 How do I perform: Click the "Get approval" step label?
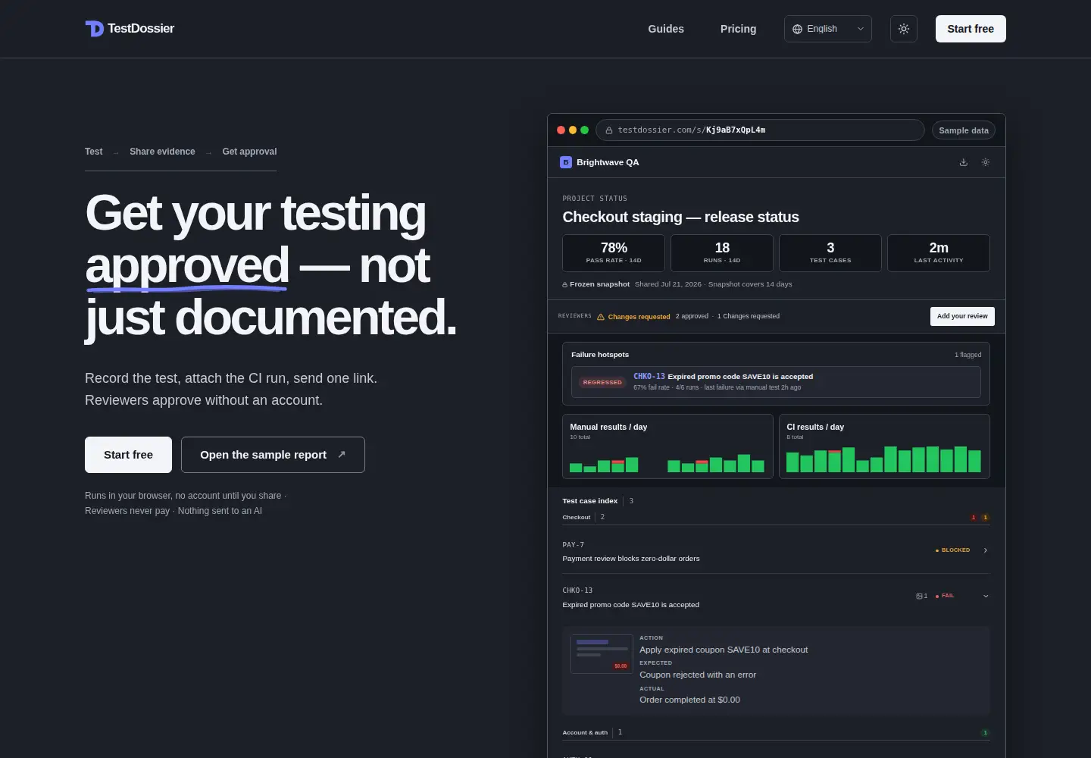[249, 152]
